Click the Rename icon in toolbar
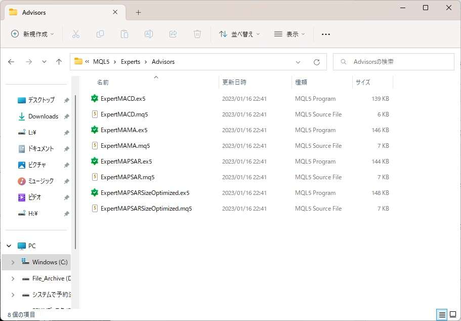 [x=149, y=34]
